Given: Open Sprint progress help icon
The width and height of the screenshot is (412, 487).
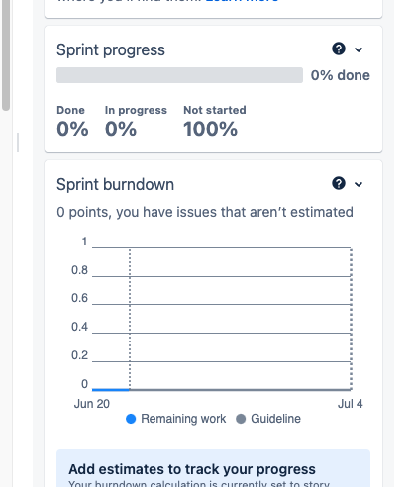Looking at the screenshot, I should 339,49.
